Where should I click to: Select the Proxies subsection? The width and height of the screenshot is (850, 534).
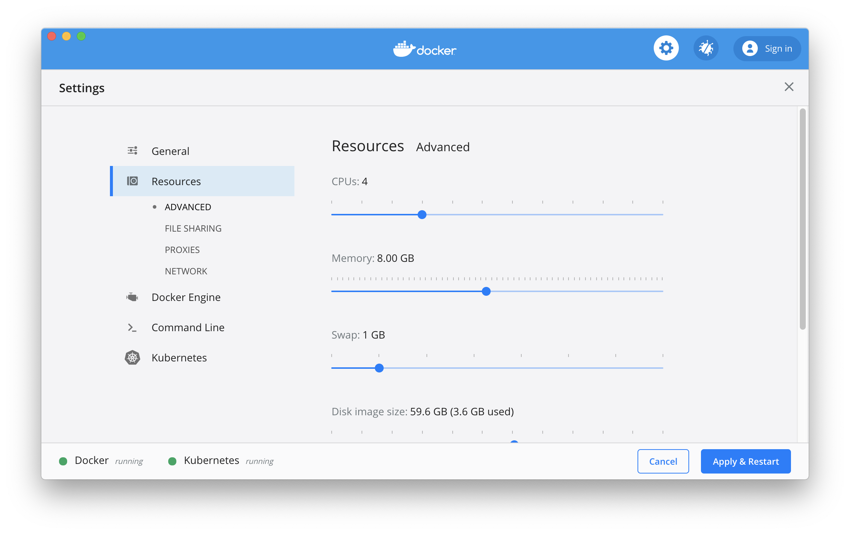click(x=182, y=250)
